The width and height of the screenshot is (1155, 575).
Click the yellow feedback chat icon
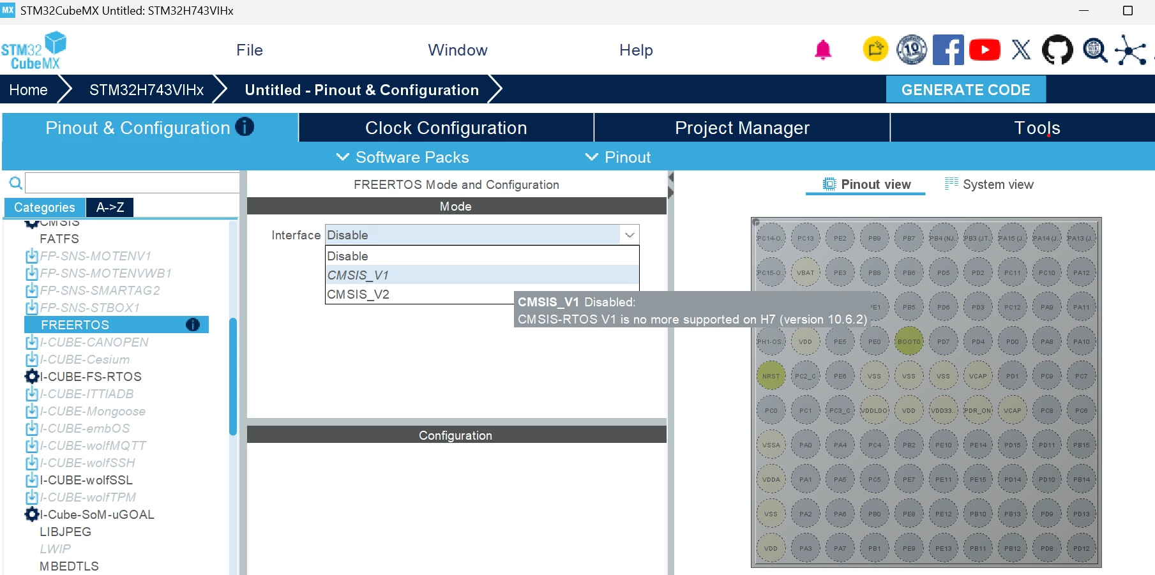(x=875, y=49)
